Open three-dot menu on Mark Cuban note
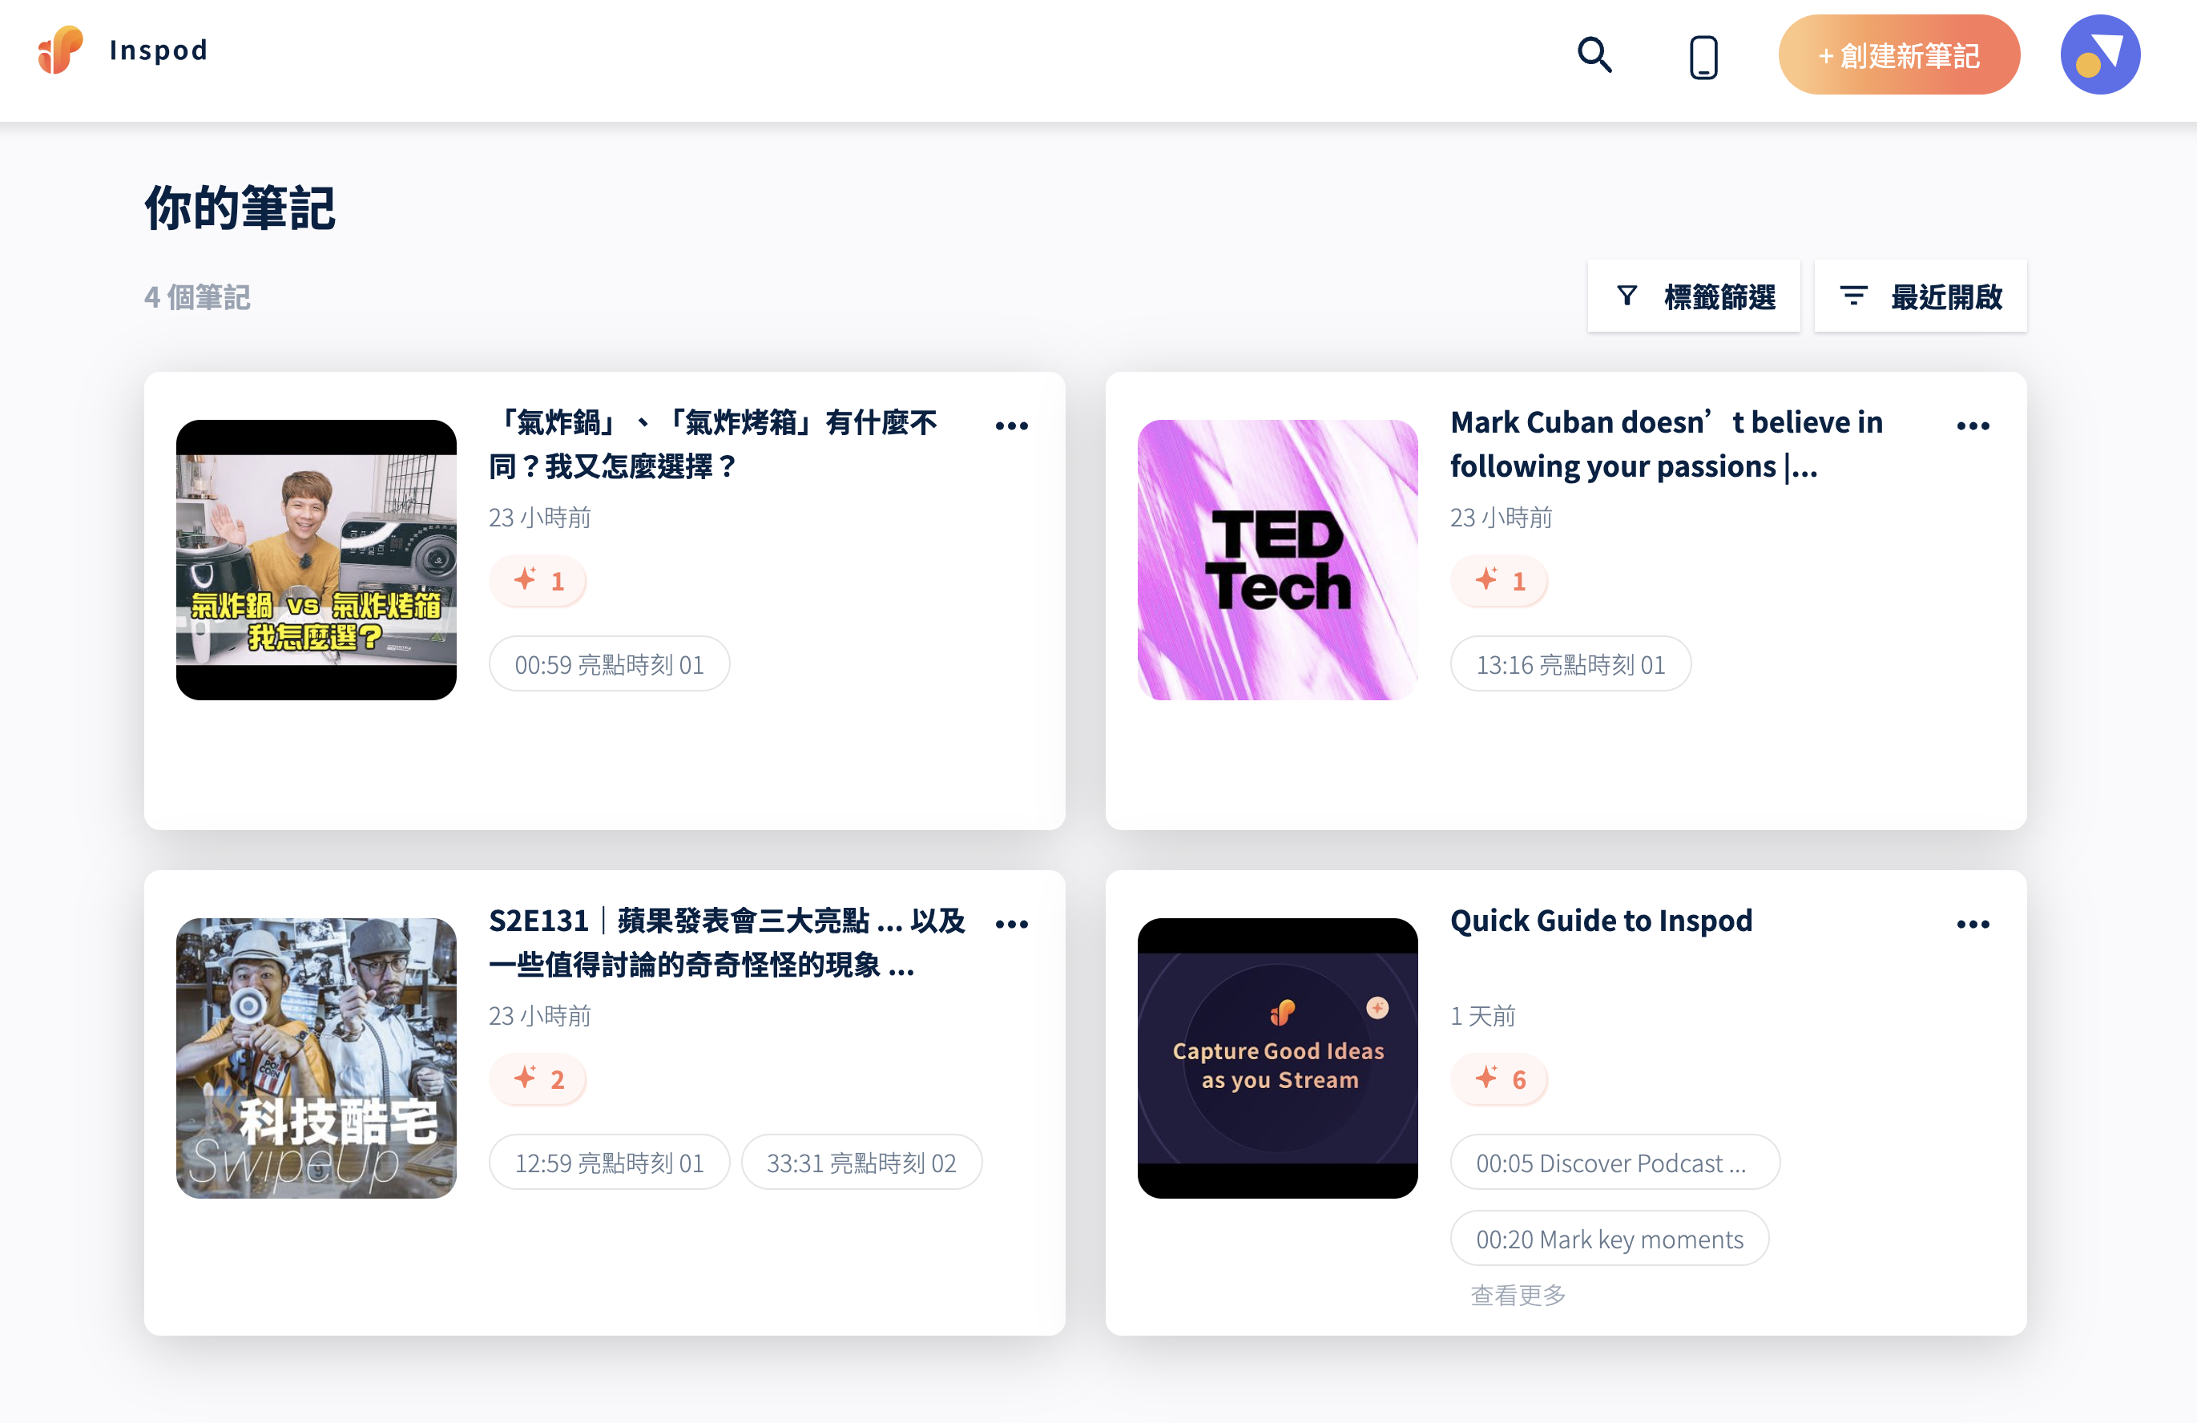Image resolution: width=2197 pixels, height=1423 pixels. 1973,426
